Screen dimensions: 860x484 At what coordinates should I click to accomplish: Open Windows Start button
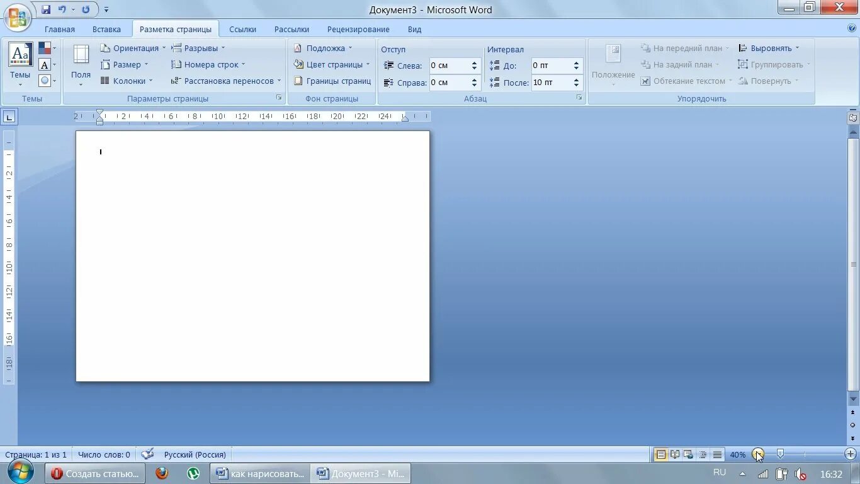tap(19, 473)
